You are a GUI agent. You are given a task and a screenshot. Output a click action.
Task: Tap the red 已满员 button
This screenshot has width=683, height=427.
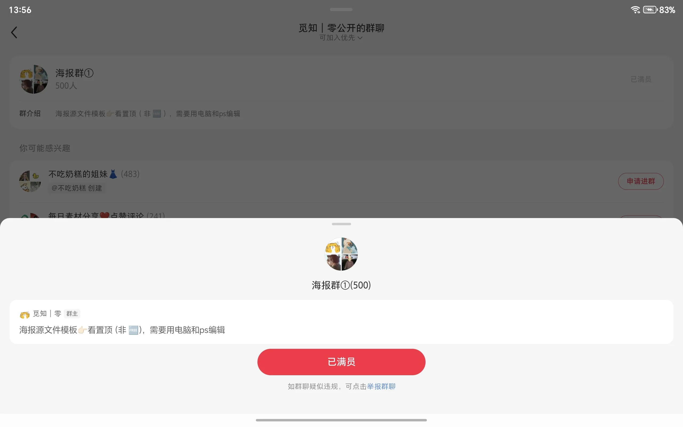click(341, 362)
